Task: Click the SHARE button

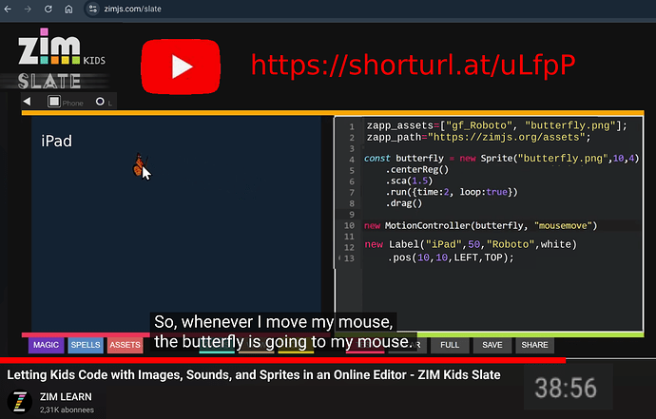Action: click(534, 345)
